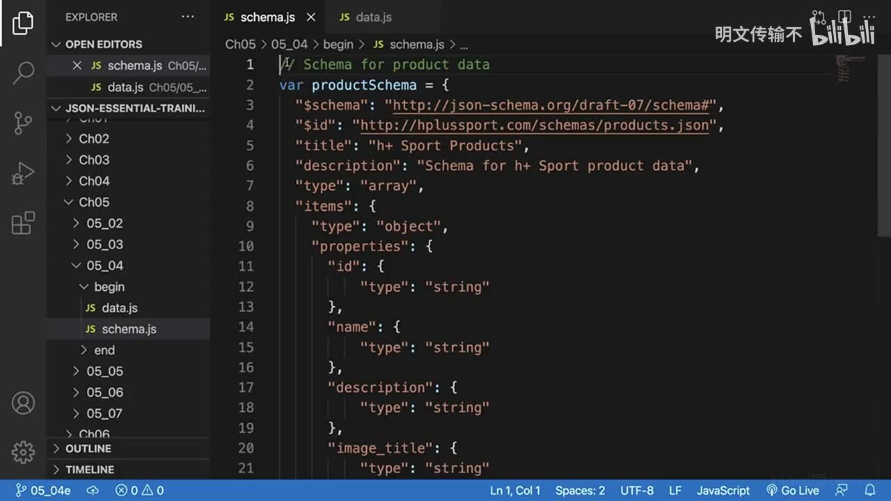Click schema.js in the breadcrumb bar
Image resolution: width=891 pixels, height=501 pixels.
[x=409, y=45]
